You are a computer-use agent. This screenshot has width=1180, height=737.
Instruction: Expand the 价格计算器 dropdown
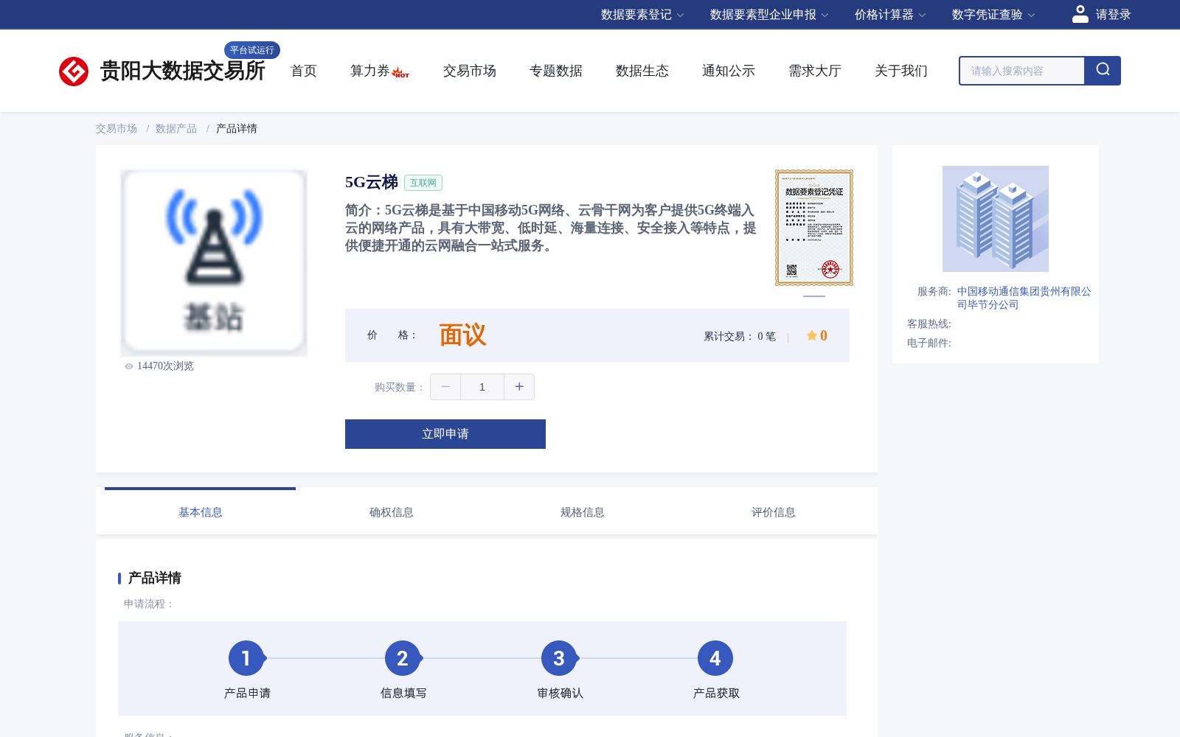pyautogui.click(x=890, y=15)
